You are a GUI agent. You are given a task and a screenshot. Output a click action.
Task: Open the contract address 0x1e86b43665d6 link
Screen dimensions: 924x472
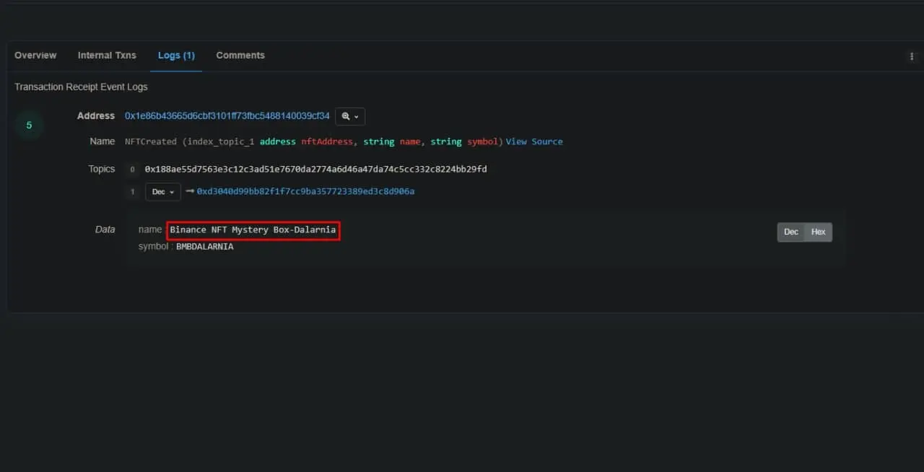(x=227, y=115)
